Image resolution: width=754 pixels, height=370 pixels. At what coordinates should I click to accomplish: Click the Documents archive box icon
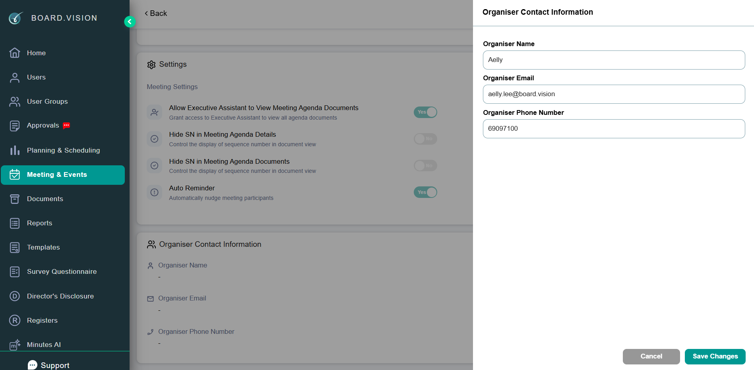pos(15,199)
